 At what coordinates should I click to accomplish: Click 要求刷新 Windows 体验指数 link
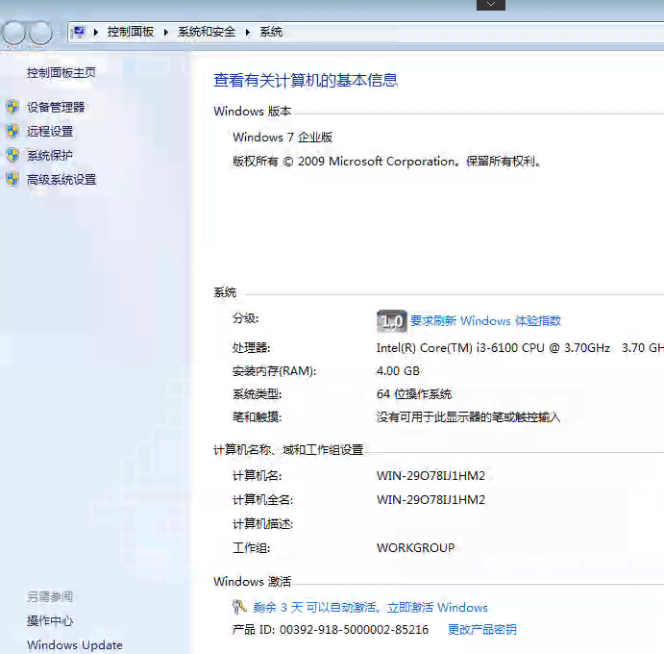[485, 321]
